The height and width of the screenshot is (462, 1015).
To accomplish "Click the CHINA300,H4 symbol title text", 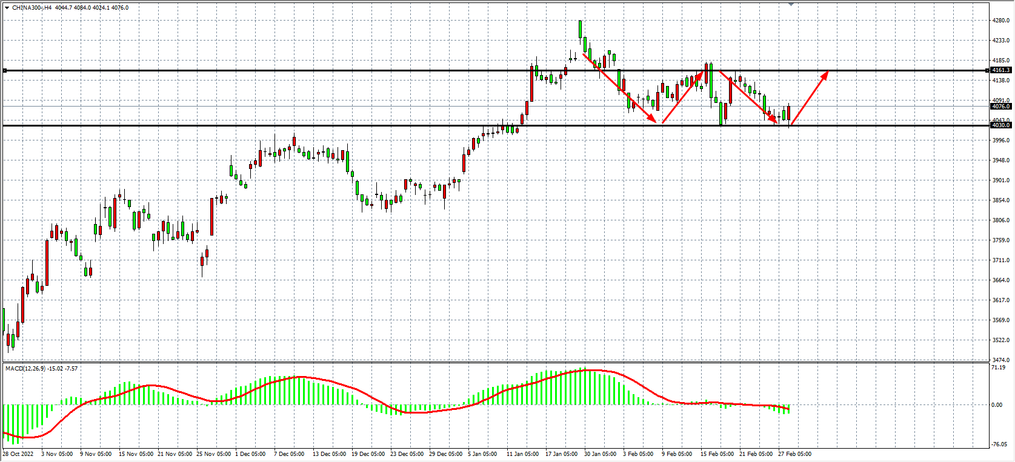I will [x=32, y=8].
